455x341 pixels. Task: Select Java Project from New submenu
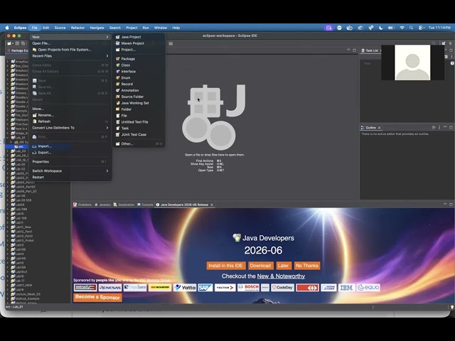[x=139, y=37]
